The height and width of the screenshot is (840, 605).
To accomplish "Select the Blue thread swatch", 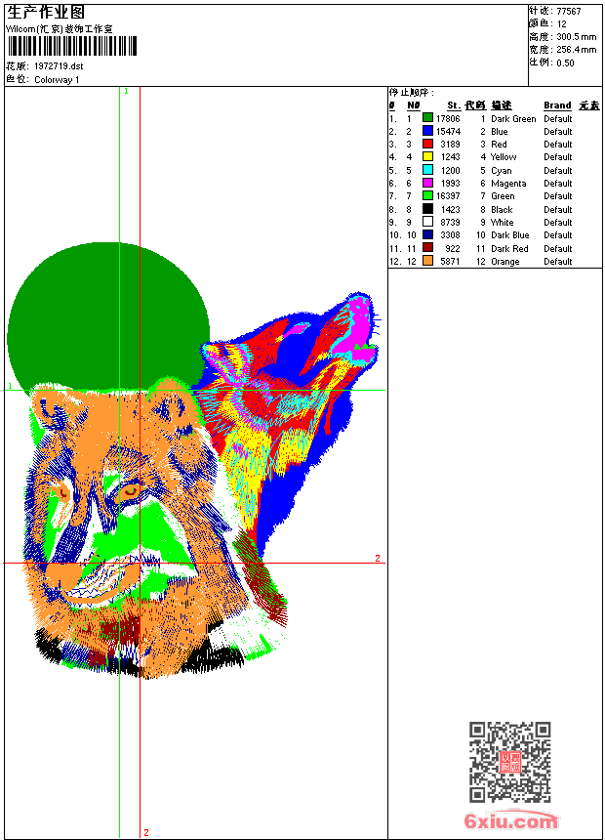I will coord(427,131).
